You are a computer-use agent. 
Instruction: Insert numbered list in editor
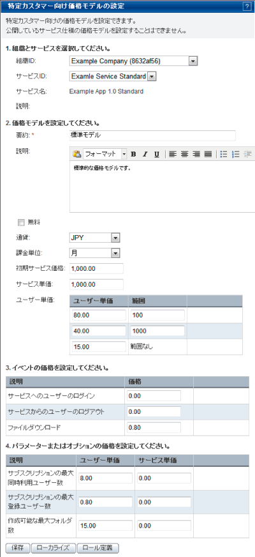(235, 154)
